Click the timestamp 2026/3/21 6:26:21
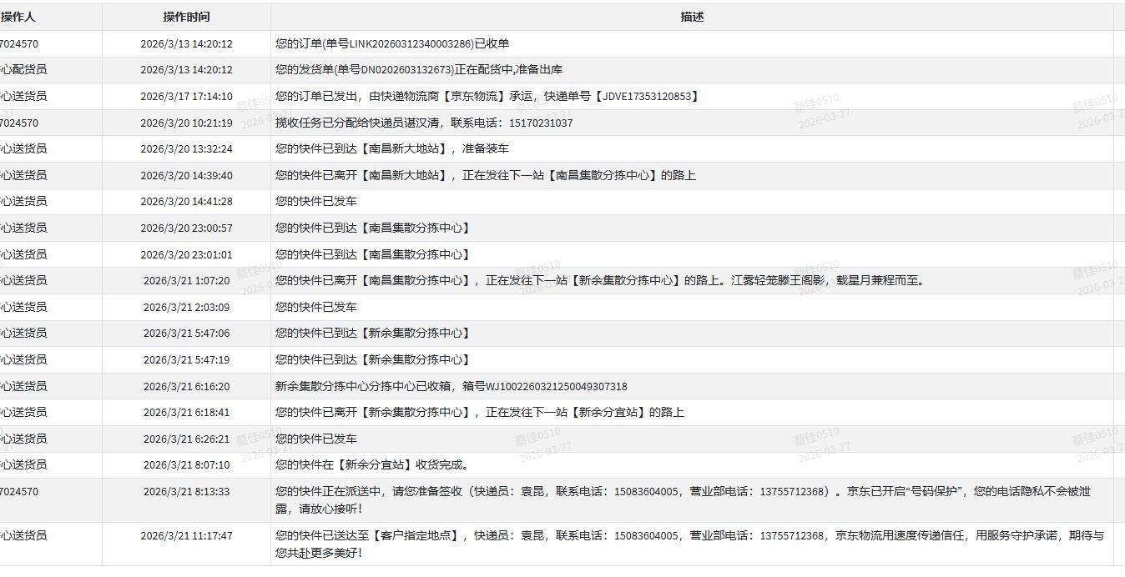1125x577 pixels. 186,439
